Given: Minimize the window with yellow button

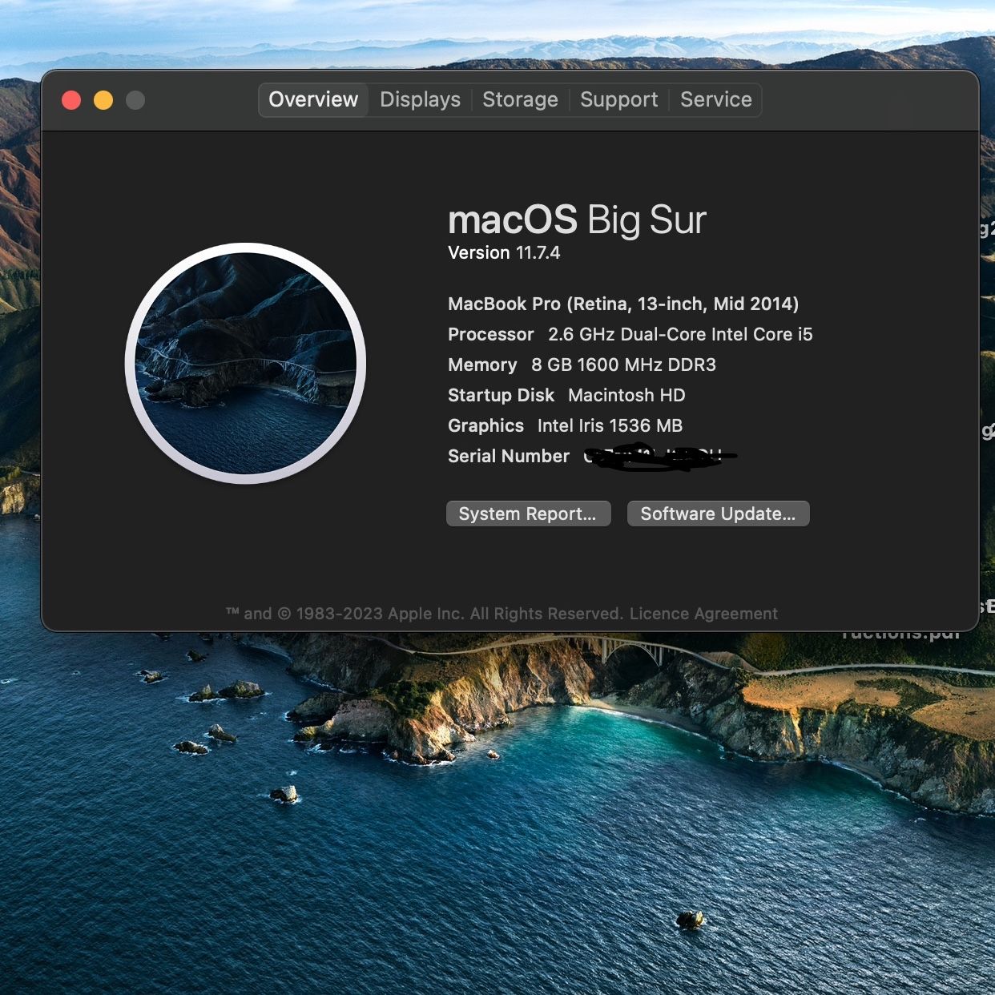Looking at the screenshot, I should 103,100.
